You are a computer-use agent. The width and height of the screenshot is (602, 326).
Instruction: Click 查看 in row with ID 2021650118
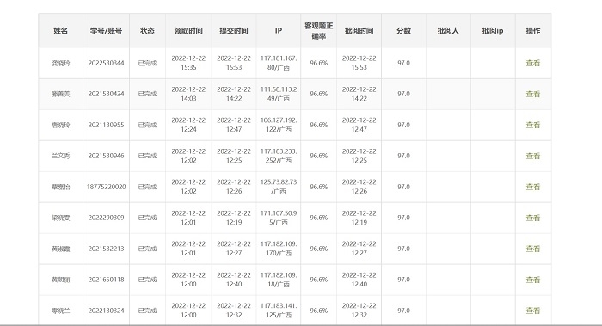pos(533,280)
